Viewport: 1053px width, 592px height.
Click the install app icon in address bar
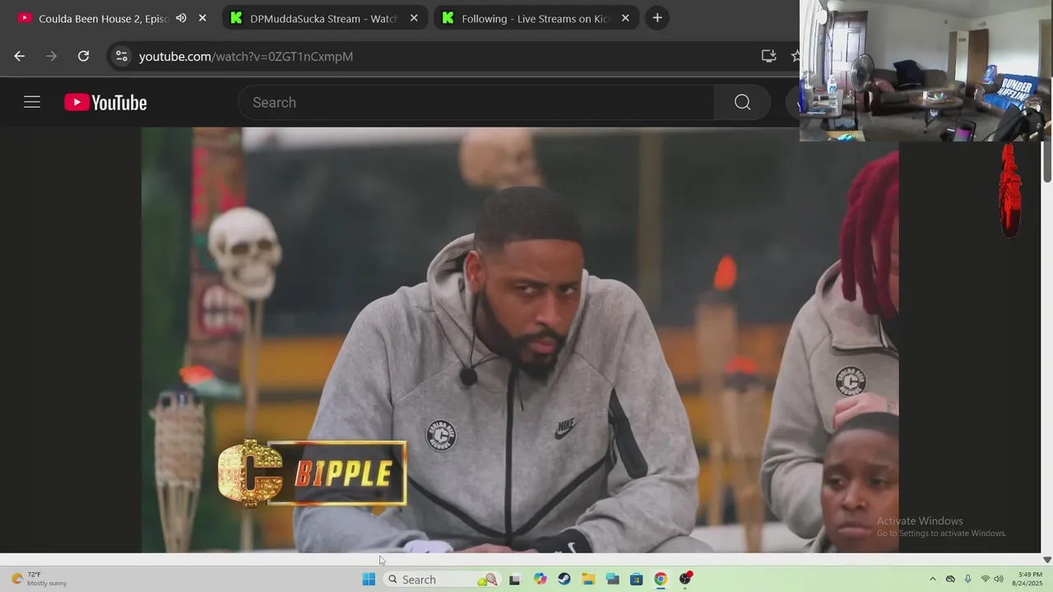(x=768, y=56)
